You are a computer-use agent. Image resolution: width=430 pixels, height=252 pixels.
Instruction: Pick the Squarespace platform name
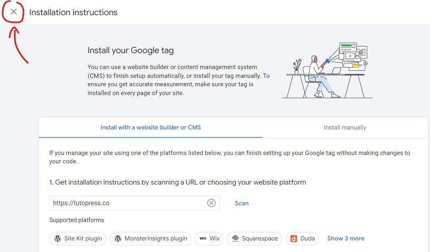[260, 238]
